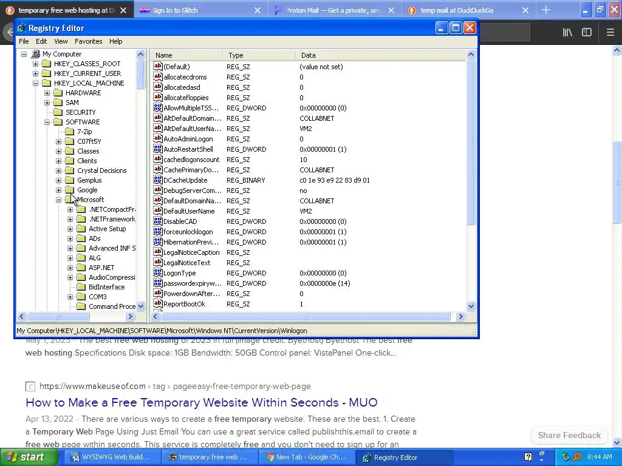
Task: Click the Type column header
Action: pos(259,55)
